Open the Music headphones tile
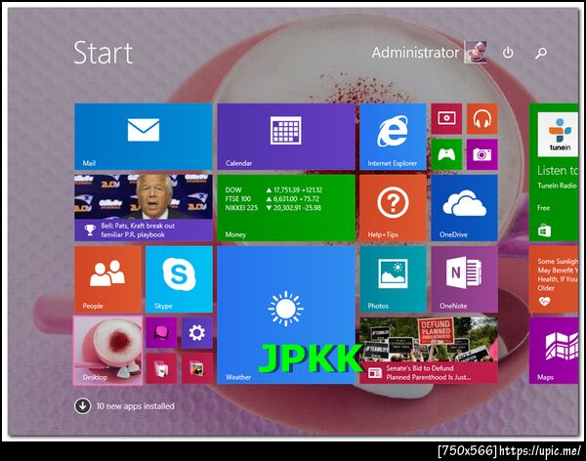Viewport: 586px width, 461px height. tap(482, 119)
